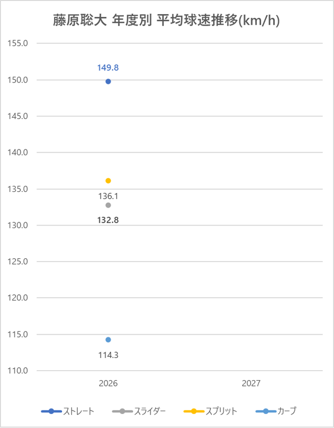Image resolution: width=334 pixels, height=428 pixels.
Task: Click the 114.3 data label
Action: click(x=108, y=355)
